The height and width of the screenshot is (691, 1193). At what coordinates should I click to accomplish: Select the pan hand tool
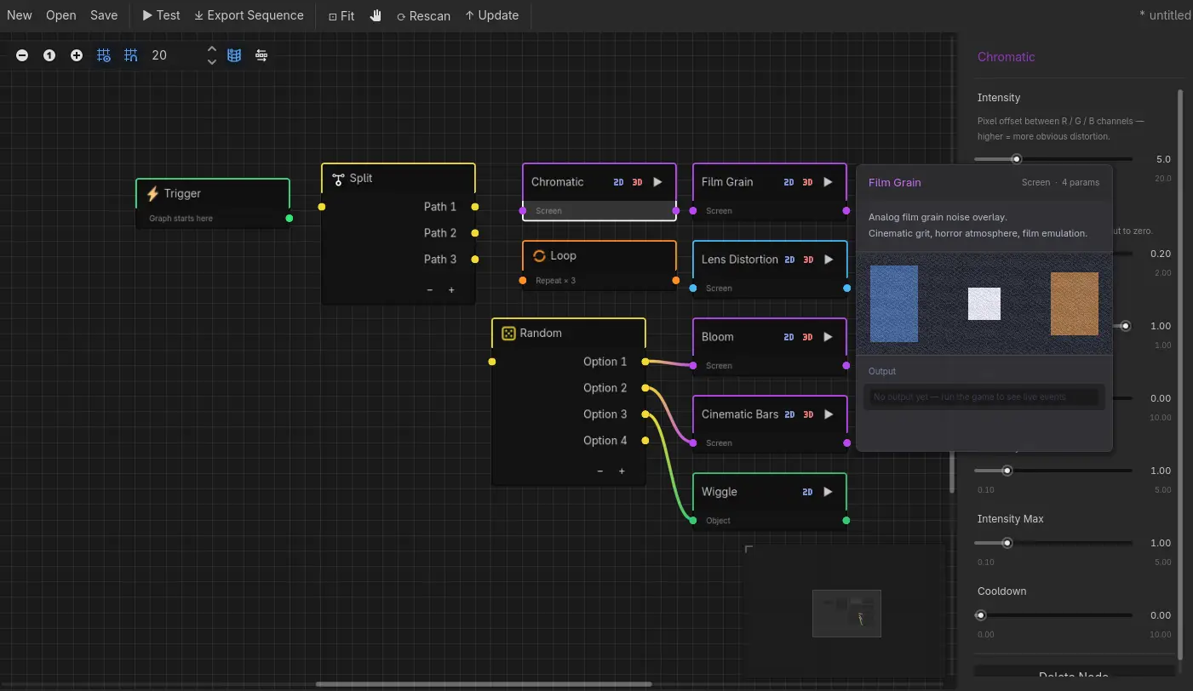[376, 15]
